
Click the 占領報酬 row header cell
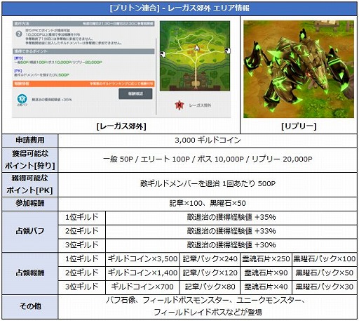pos(30,273)
